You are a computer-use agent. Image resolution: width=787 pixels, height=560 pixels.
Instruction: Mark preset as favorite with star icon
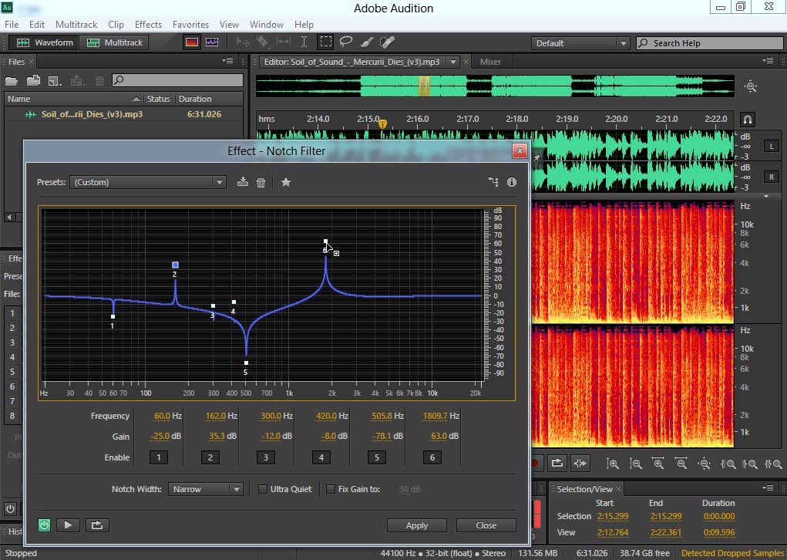click(286, 182)
